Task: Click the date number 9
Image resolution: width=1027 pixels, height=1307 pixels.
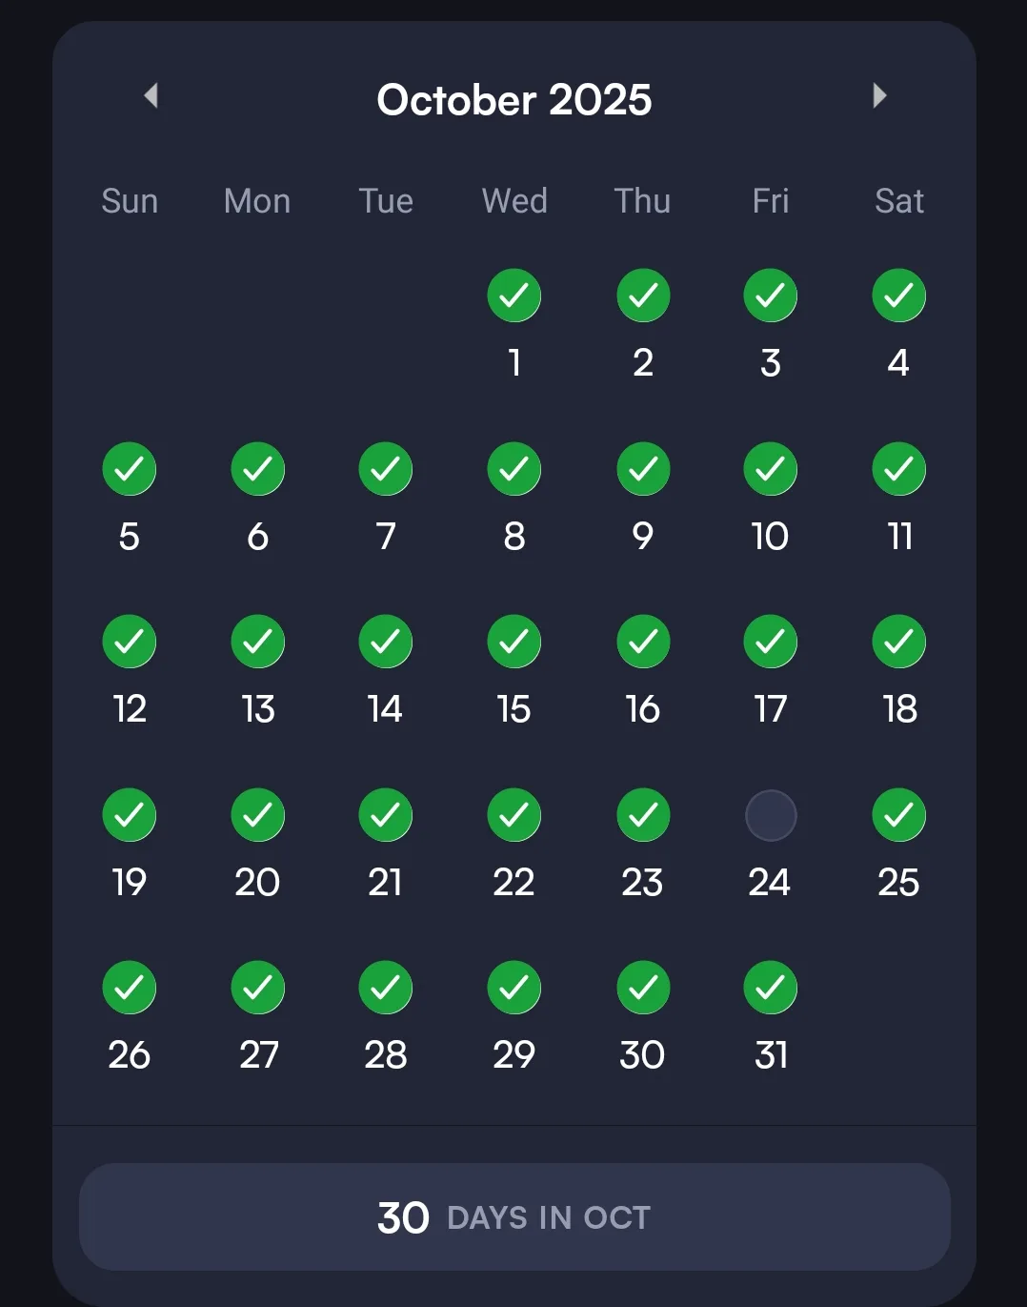Action: (x=643, y=537)
